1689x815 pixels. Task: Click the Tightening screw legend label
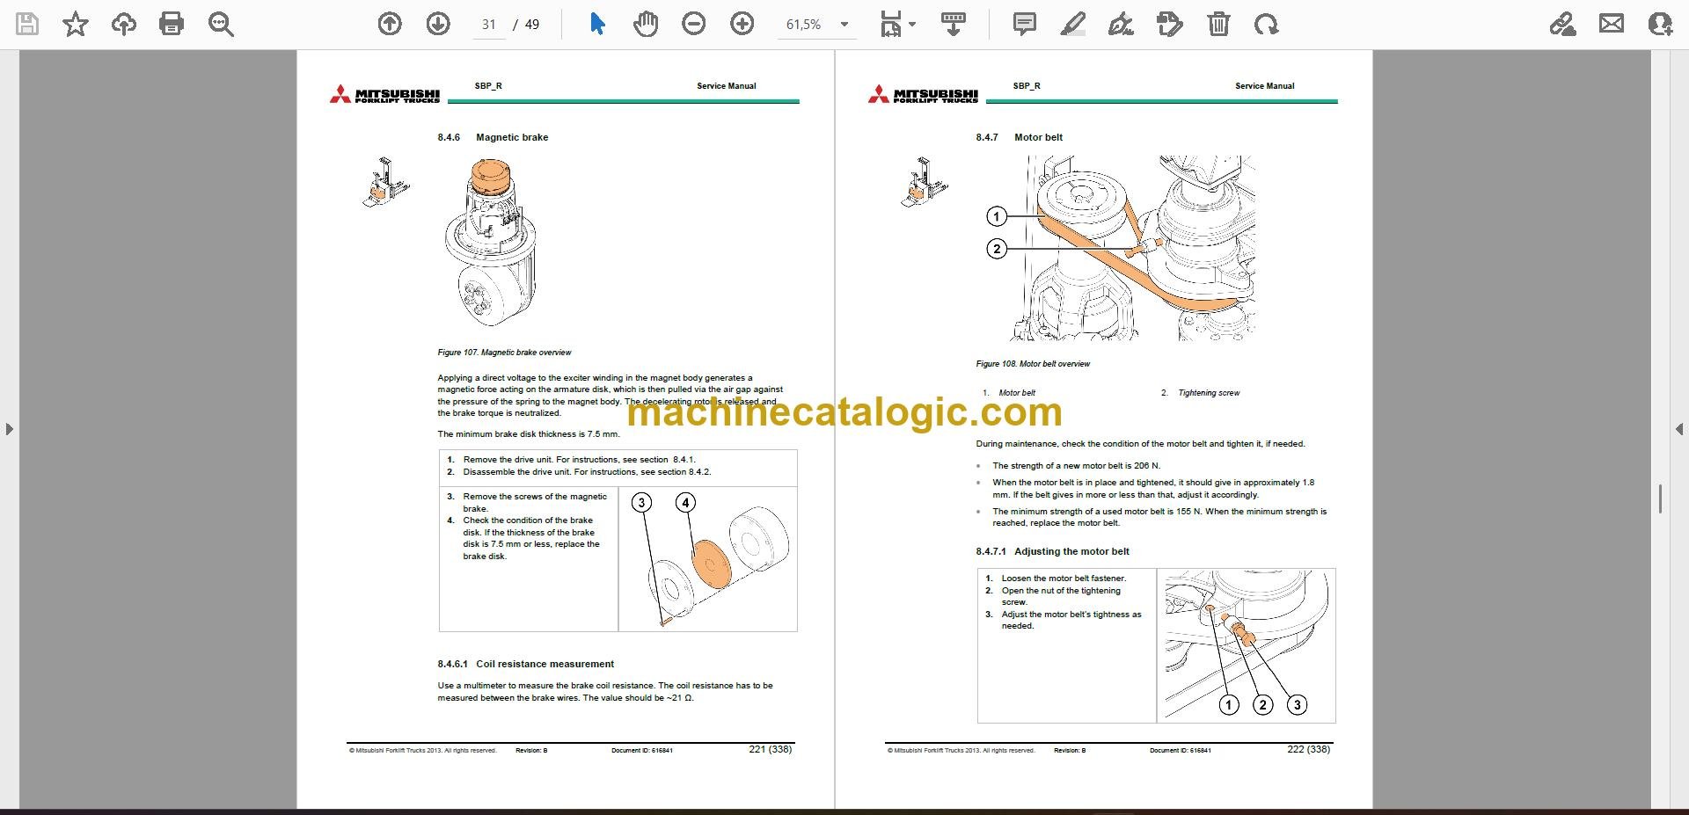click(x=1209, y=393)
